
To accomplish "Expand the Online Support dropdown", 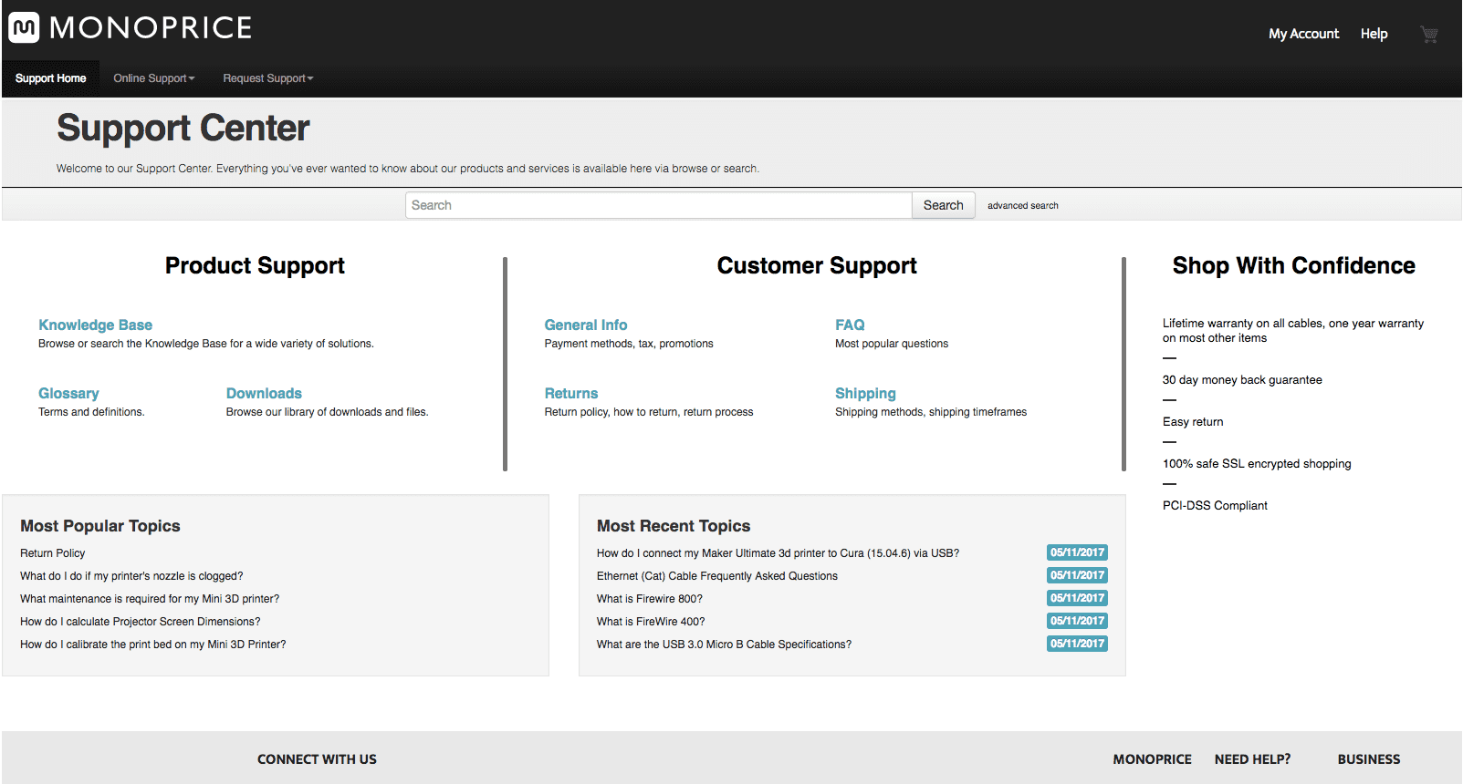I will (153, 78).
